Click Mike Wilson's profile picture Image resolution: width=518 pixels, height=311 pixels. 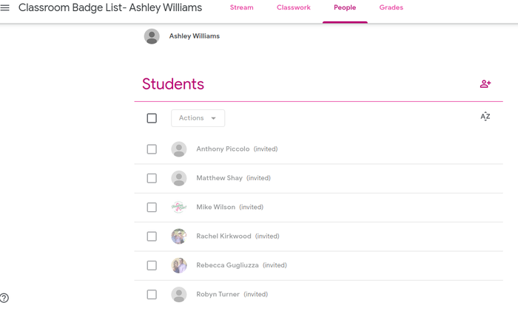tap(179, 208)
